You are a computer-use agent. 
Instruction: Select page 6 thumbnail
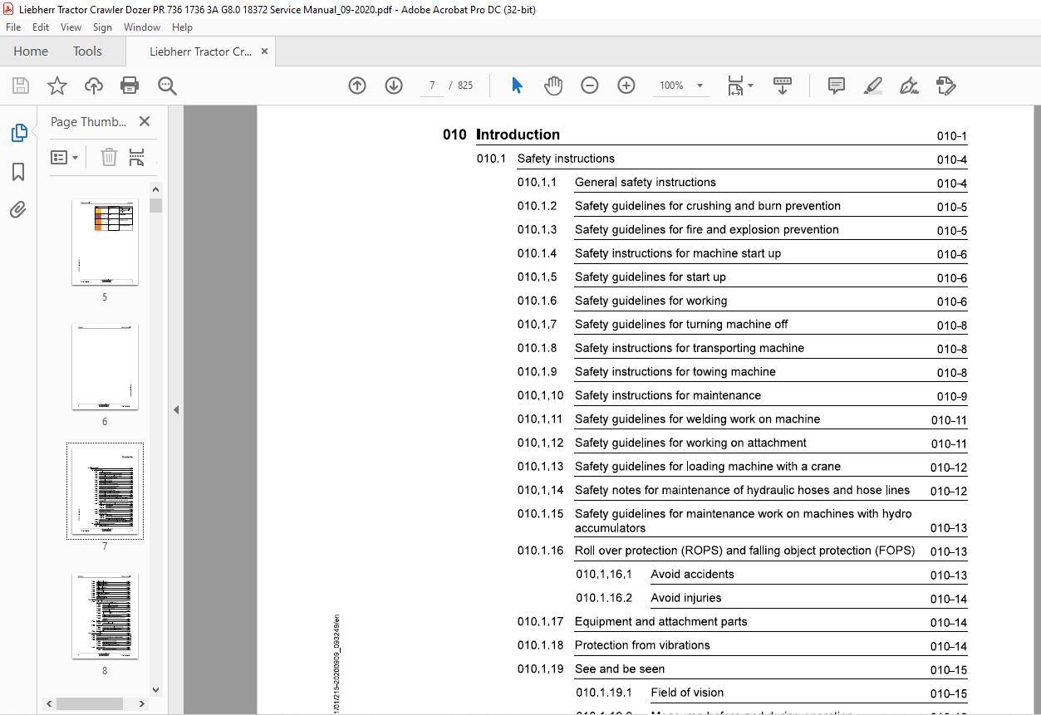pos(105,366)
